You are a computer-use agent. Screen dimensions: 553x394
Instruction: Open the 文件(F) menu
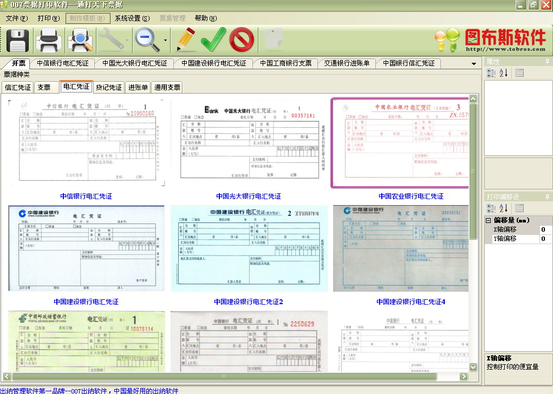(17, 18)
